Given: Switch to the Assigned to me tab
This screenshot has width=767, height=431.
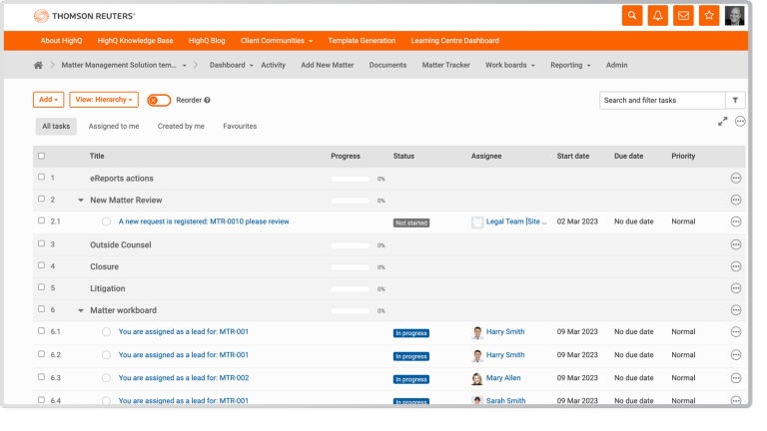Looking at the screenshot, I should click(114, 127).
